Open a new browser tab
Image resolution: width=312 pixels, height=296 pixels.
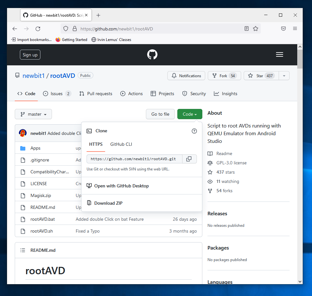98,15
